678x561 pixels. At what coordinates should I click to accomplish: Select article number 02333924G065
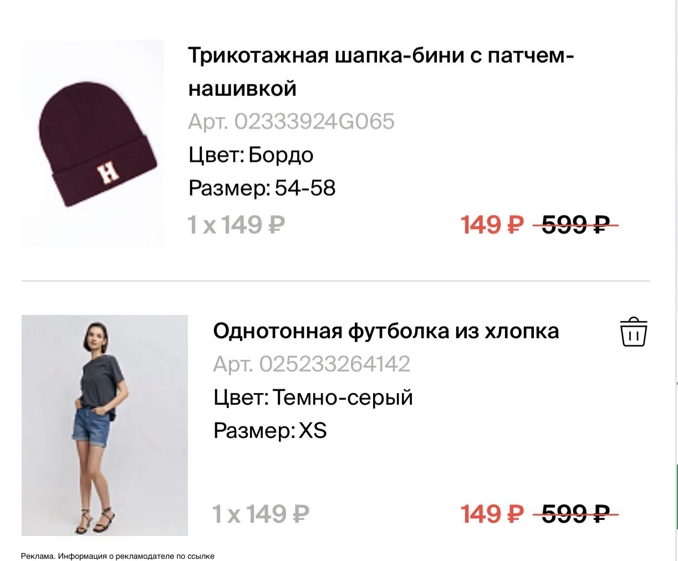click(x=292, y=121)
